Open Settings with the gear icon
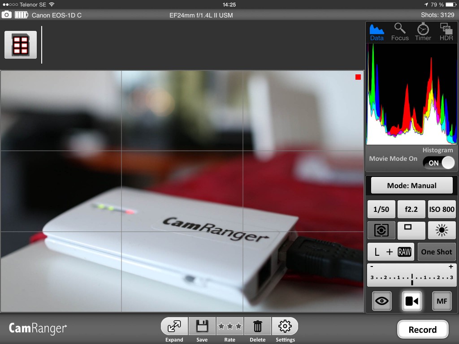The image size is (459, 344). pos(285,327)
